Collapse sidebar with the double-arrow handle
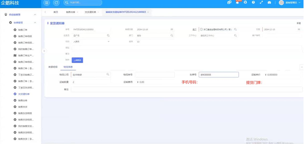The width and height of the screenshot is (306, 144). [x=44, y=51]
